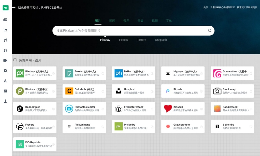Switch to the 音效 tab
The height and width of the screenshot is (156, 260).
140,21
